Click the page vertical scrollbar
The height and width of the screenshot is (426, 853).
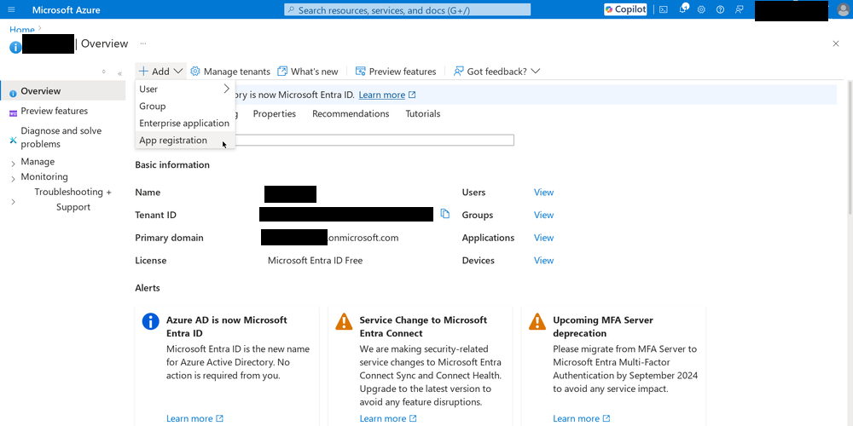pos(850,148)
